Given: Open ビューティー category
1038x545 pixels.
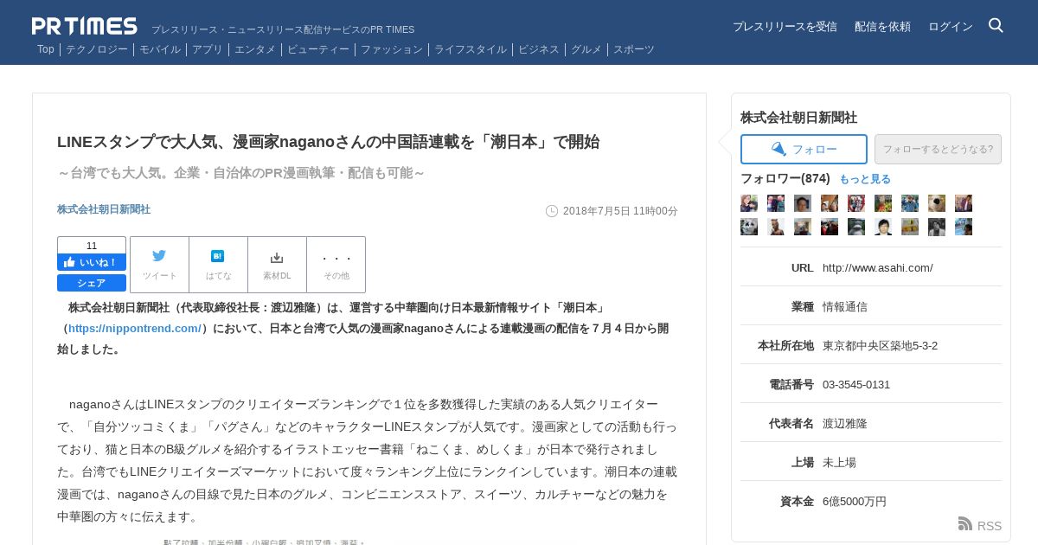Looking at the screenshot, I should tap(318, 49).
